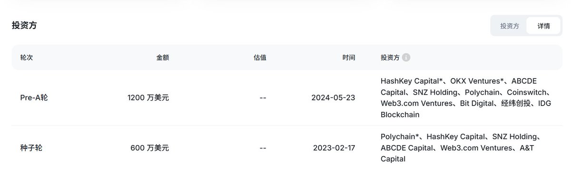The height and width of the screenshot is (188, 571).
Task: Open Polychain lead investor in 种子轮 row
Action: (398, 137)
